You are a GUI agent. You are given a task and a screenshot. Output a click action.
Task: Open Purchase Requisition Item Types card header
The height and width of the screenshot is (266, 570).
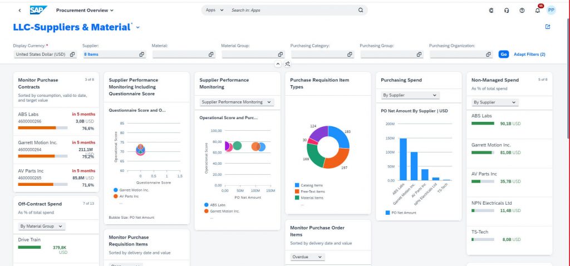point(328,83)
